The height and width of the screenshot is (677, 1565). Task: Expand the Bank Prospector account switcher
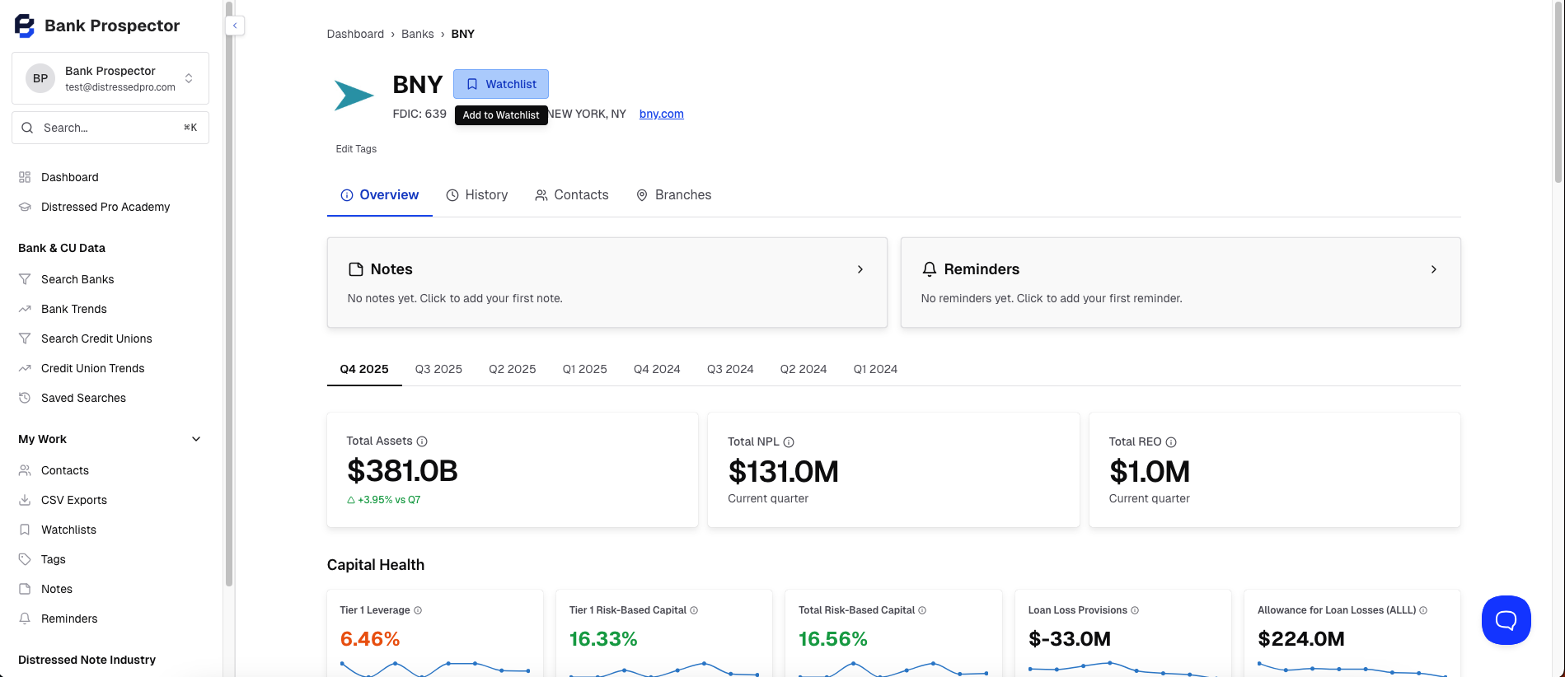click(110, 78)
